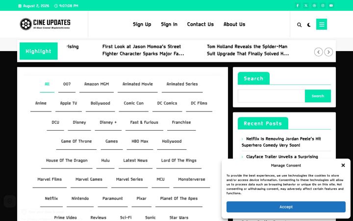The image size is (353, 221).
Task: Click the date August 2, 2026
Action: [x=36, y=6]
